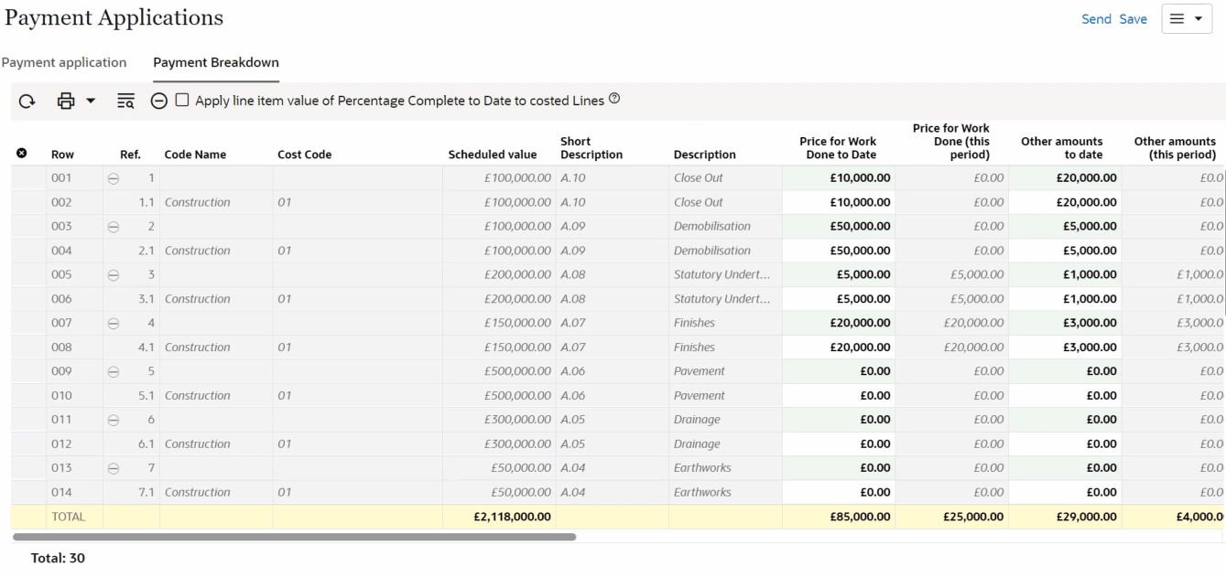The width and height of the screenshot is (1226, 577).
Task: Collapse row 003 with Ref. 2
Action: (x=114, y=226)
